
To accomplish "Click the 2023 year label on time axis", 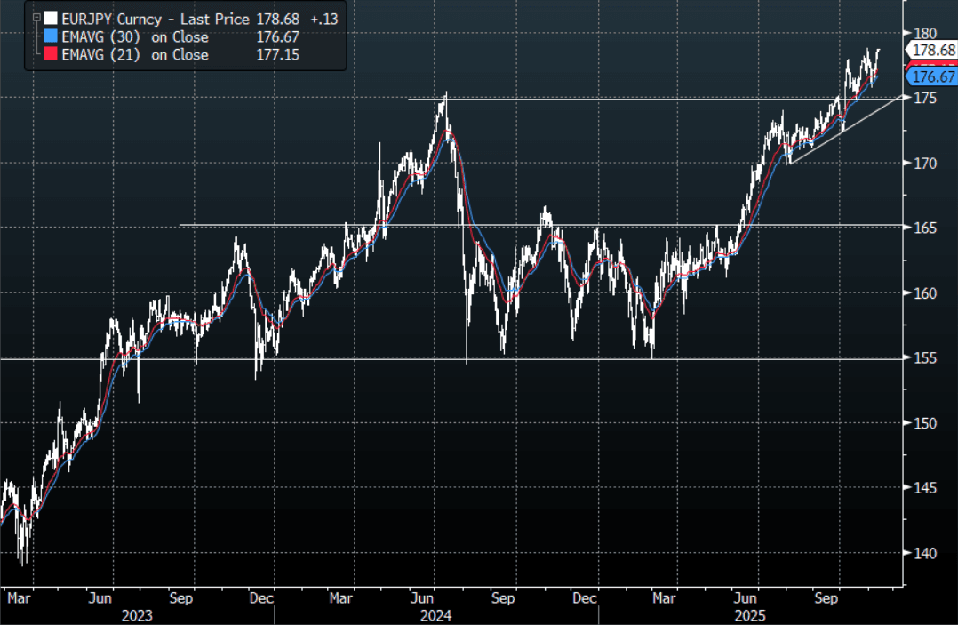I will pyautogui.click(x=137, y=615).
